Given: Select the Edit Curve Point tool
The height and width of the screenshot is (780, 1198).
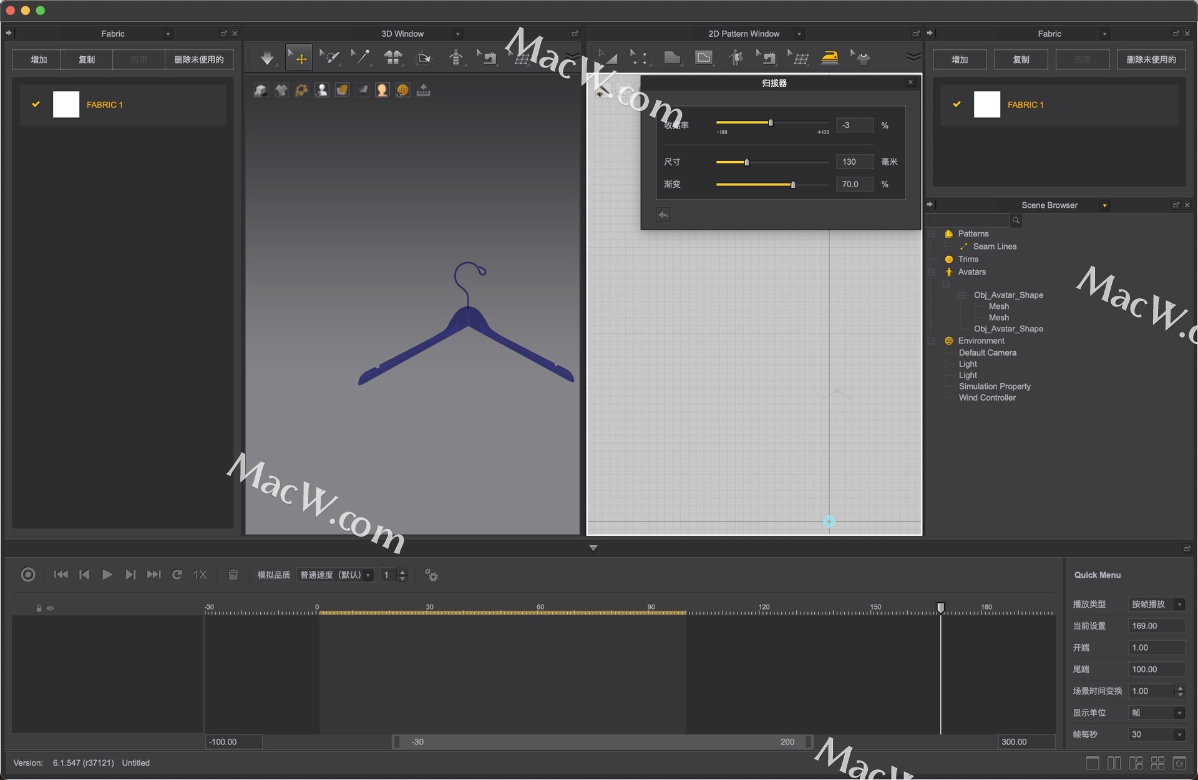Looking at the screenshot, I should click(x=638, y=57).
